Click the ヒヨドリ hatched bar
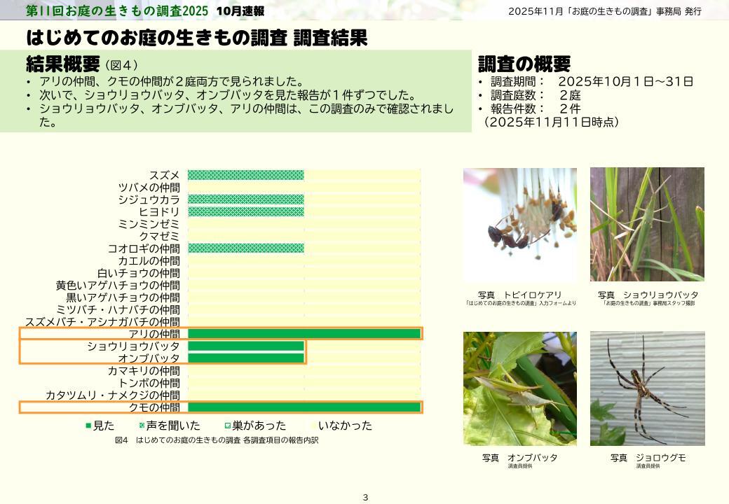Image resolution: width=729 pixels, height=504 pixels. click(x=246, y=212)
